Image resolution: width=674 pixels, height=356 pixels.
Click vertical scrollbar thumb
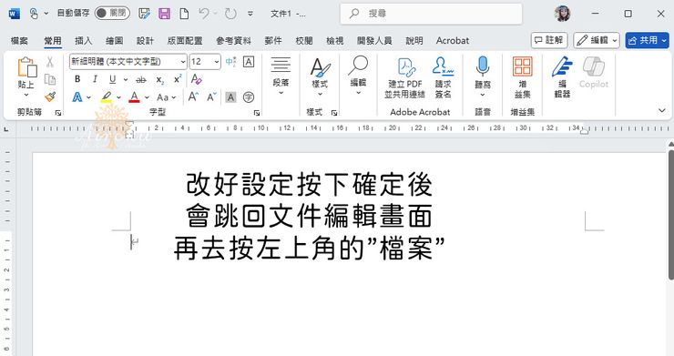click(x=671, y=214)
